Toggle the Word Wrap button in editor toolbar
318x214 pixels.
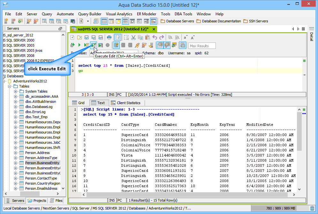click(x=118, y=37)
